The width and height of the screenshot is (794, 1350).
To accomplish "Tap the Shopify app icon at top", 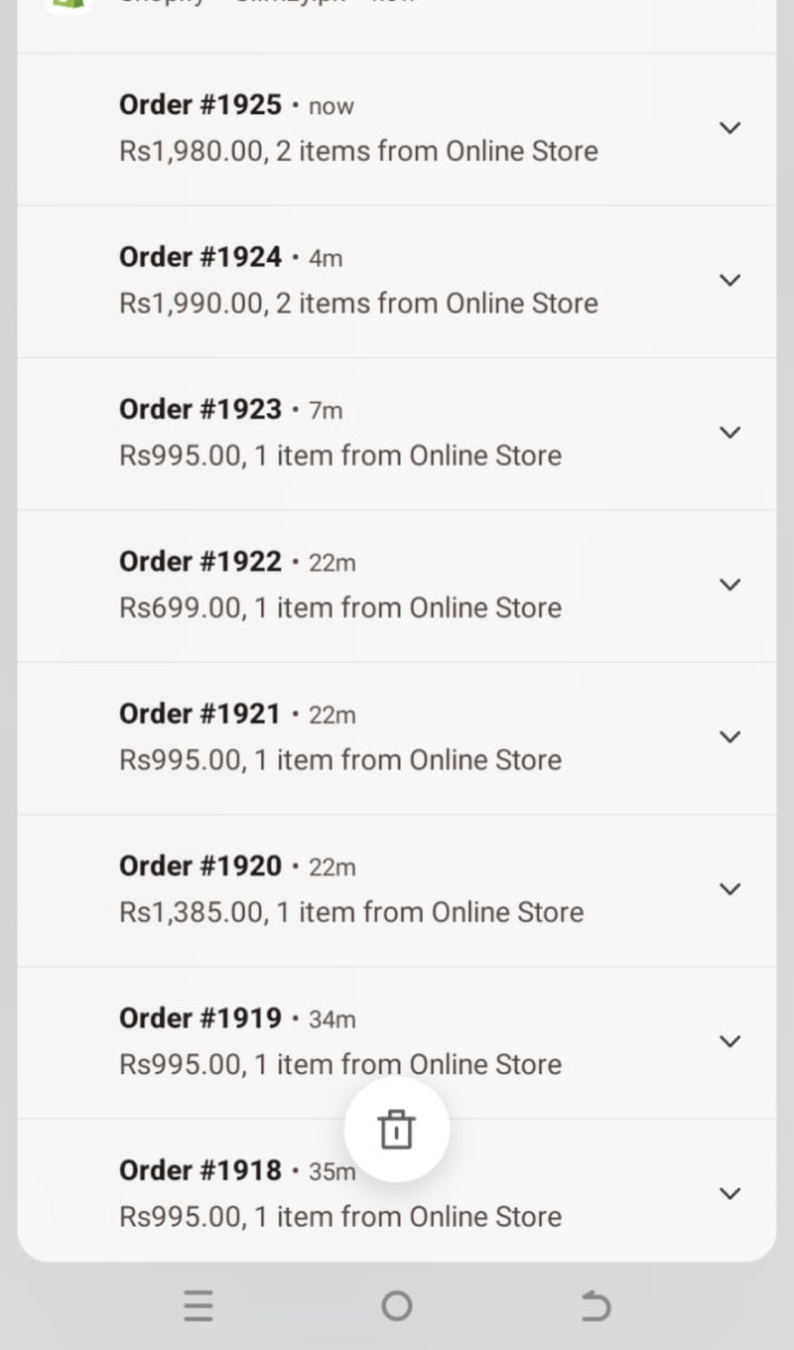I will [x=69, y=4].
